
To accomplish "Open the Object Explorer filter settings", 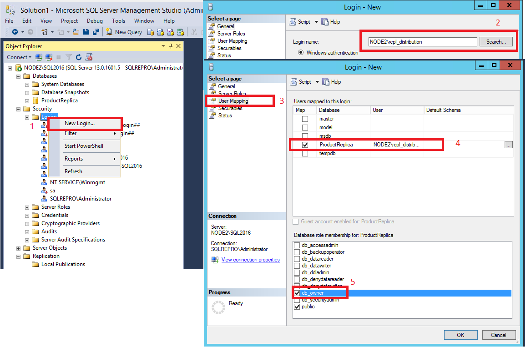I will (68, 57).
